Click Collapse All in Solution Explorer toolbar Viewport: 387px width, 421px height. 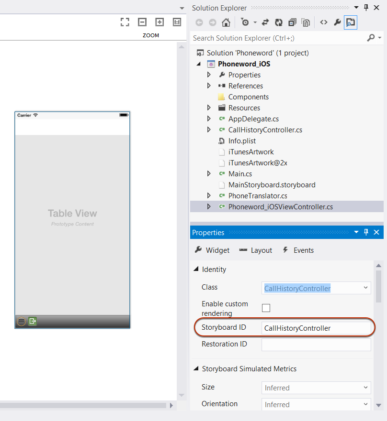tap(292, 22)
